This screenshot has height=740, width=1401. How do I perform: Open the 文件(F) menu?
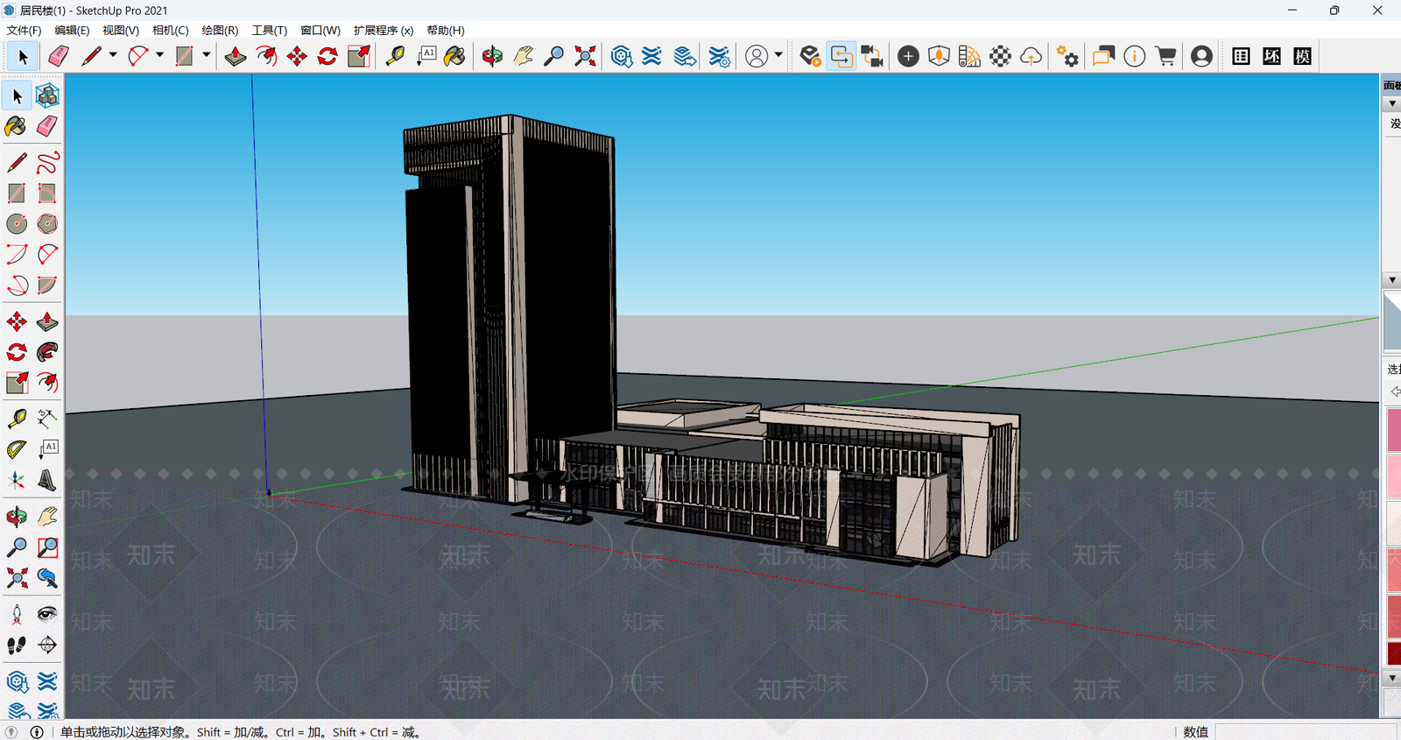[24, 31]
